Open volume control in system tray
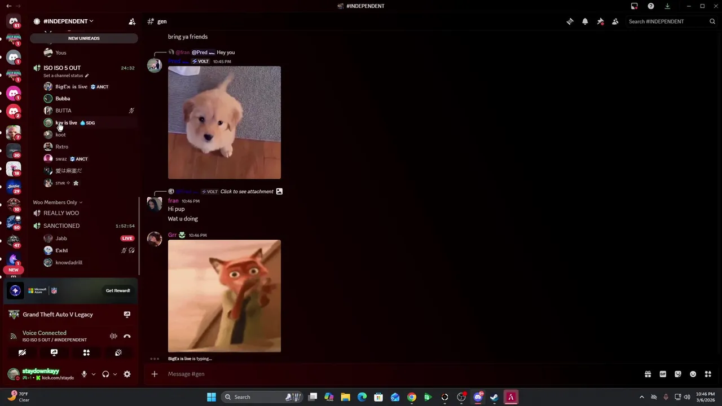Screen dimensions: 722x406 coord(686,397)
